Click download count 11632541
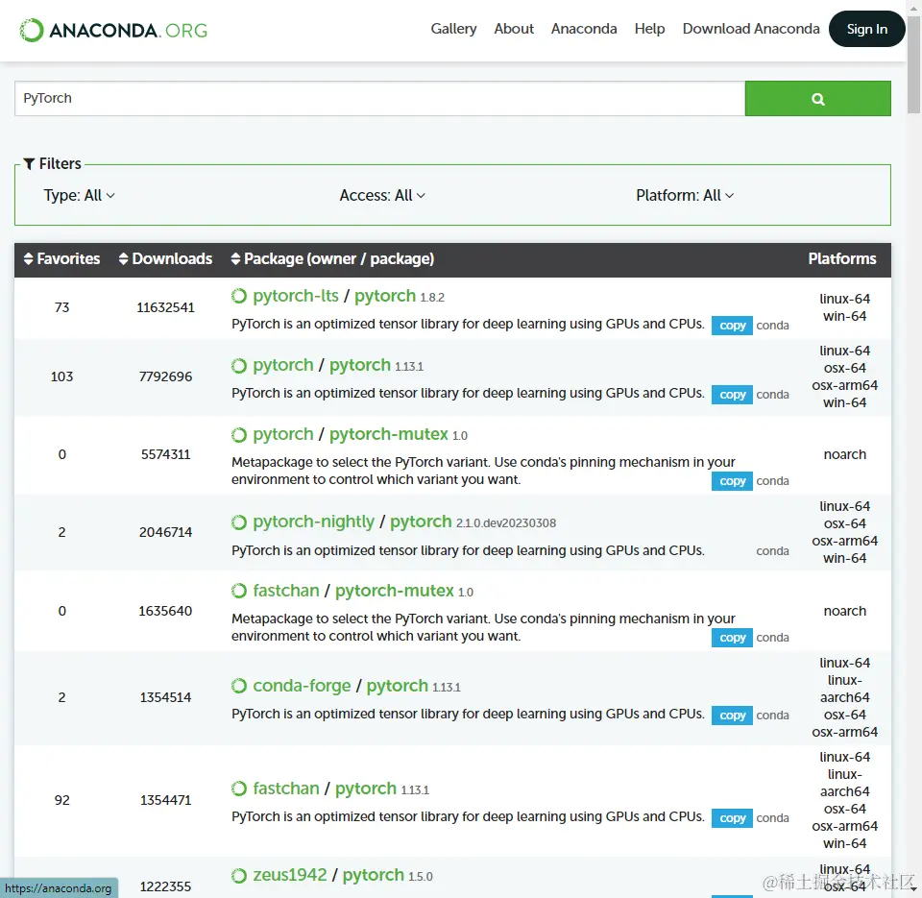This screenshot has height=898, width=922. 165,307
